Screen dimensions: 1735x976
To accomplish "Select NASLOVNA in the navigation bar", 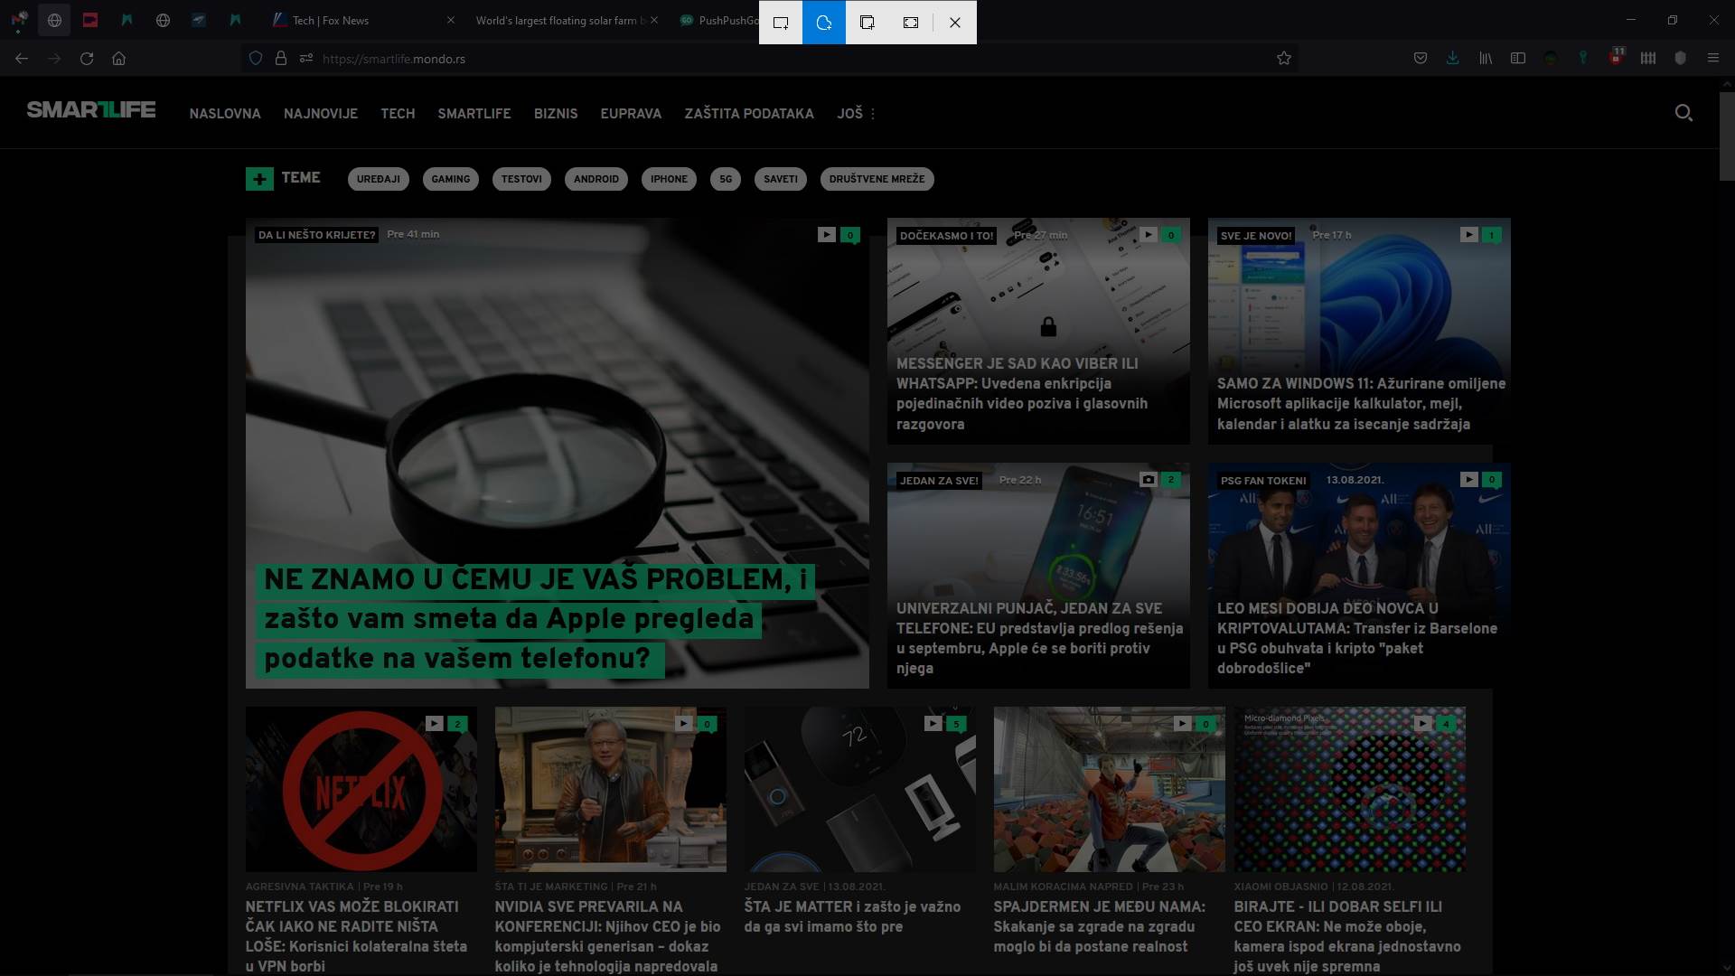I will (x=224, y=114).
